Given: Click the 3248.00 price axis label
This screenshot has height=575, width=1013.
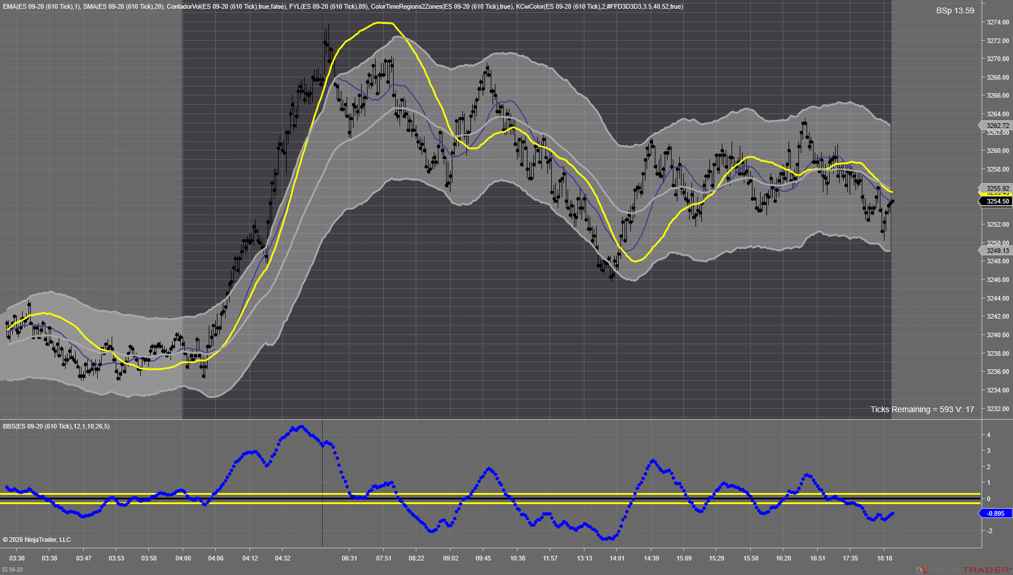Looking at the screenshot, I should [998, 262].
